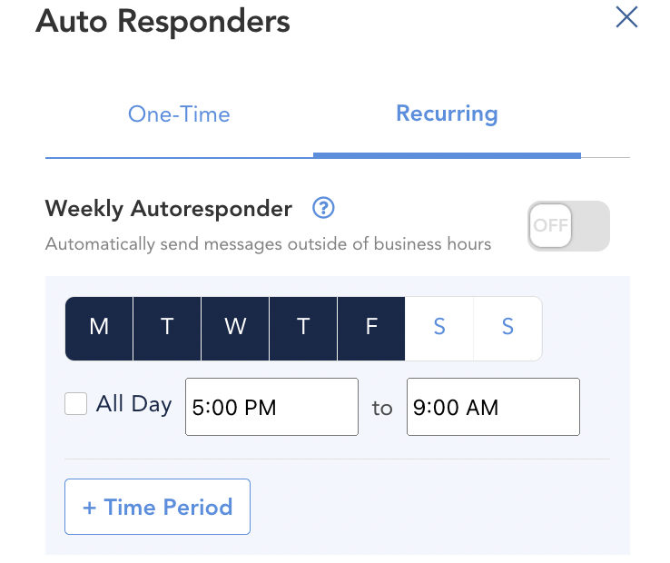Image resolution: width=670 pixels, height=563 pixels.
Task: Toggle the W Wednesday day button
Action: coord(235,329)
